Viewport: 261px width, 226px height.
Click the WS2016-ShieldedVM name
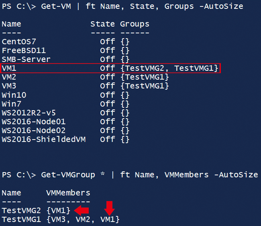[43, 140]
